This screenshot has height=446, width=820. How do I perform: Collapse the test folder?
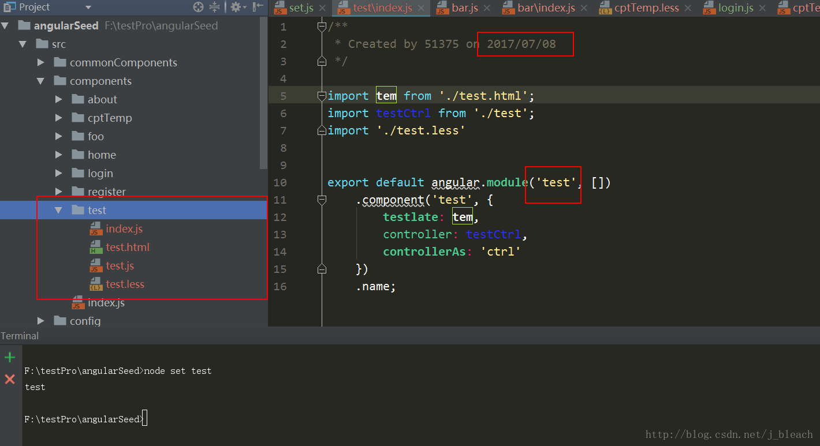click(x=58, y=211)
